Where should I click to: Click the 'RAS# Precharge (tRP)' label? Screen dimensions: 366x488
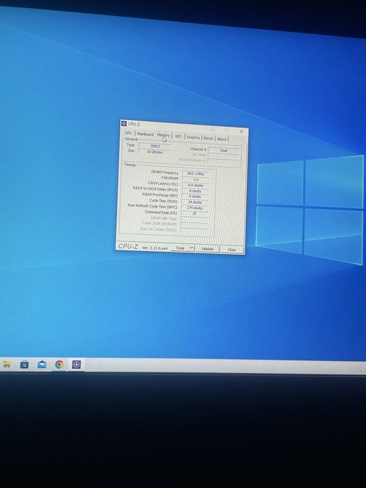[x=160, y=195]
